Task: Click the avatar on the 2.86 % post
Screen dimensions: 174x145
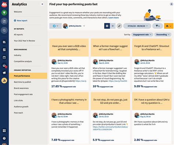Action: coord(137,115)
